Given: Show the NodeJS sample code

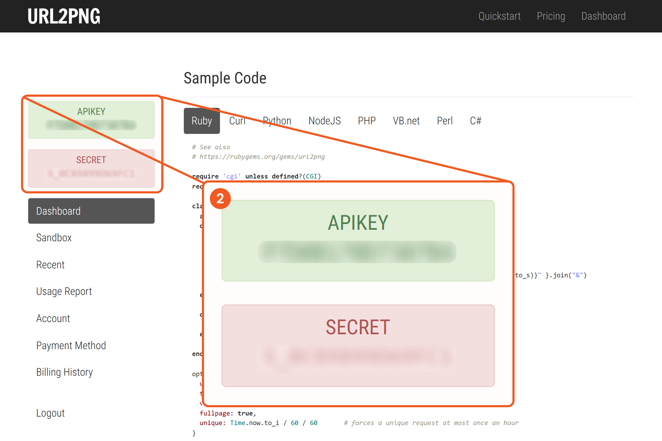Looking at the screenshot, I should click(x=324, y=121).
